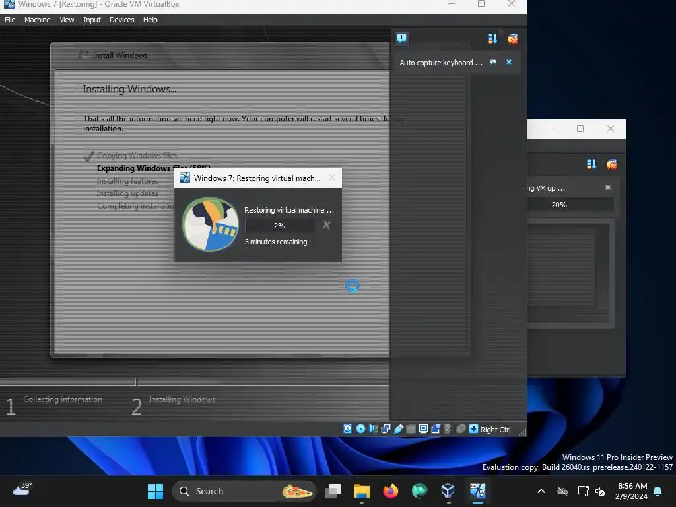The image size is (676, 507).
Task: Click the Right Ctrl host key label
Action: [495, 429]
